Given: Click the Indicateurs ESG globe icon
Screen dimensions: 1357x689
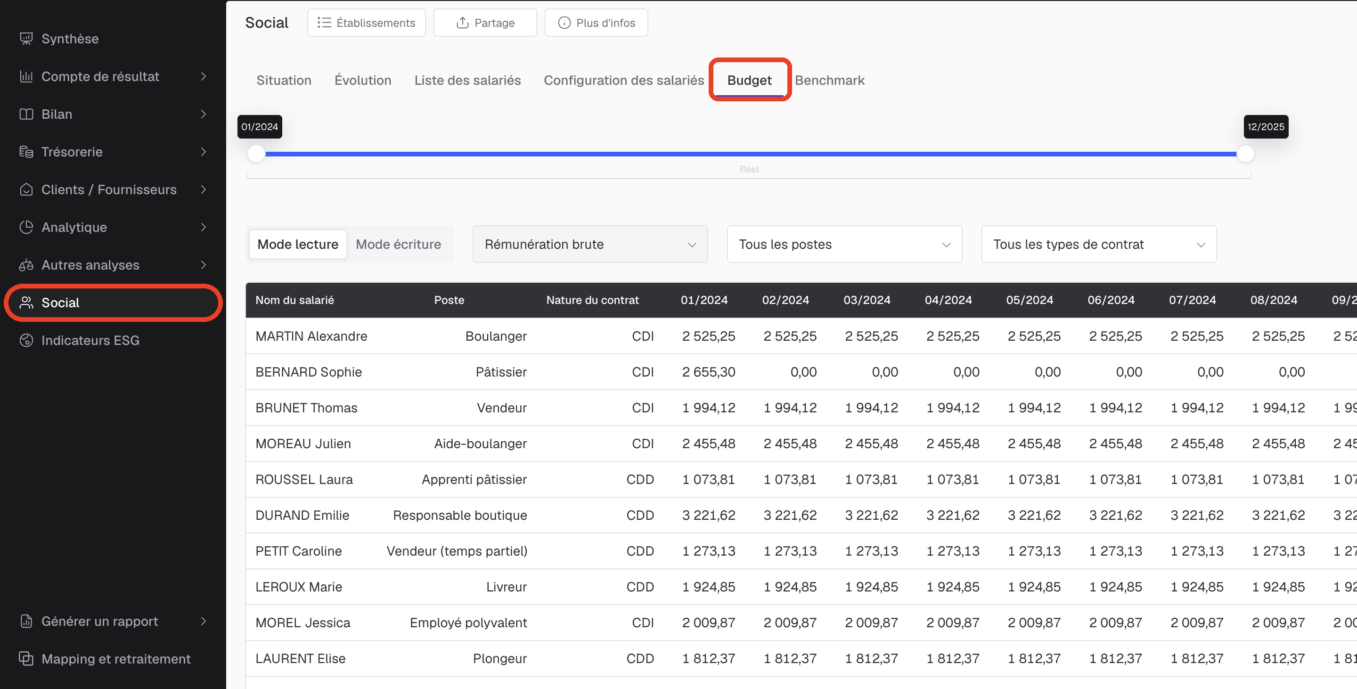Looking at the screenshot, I should pos(26,340).
